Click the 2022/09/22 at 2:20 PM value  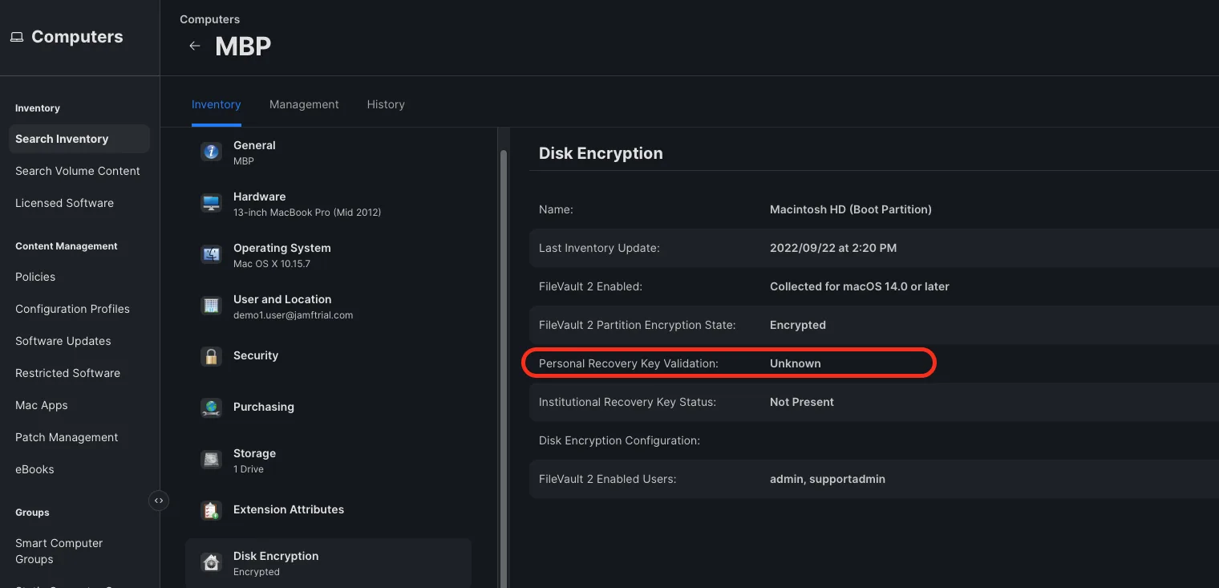click(833, 248)
